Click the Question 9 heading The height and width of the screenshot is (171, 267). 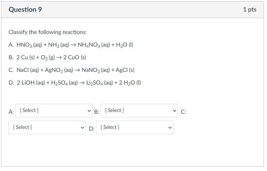pos(25,10)
